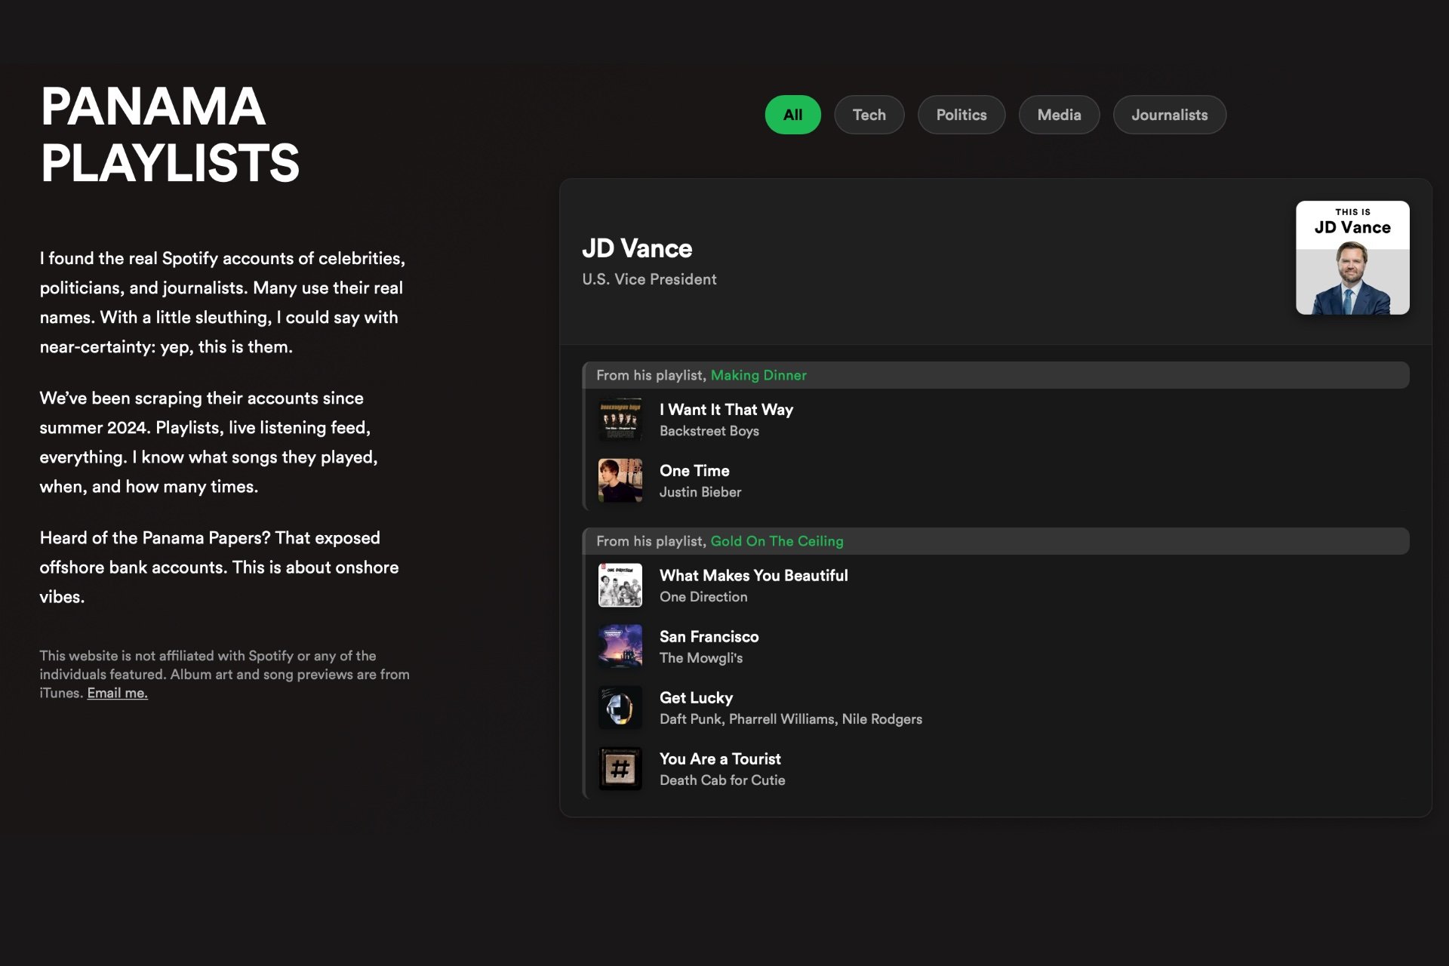Click the U.S. Vice President subtitle
Screen dimensions: 1449x966
coord(649,279)
